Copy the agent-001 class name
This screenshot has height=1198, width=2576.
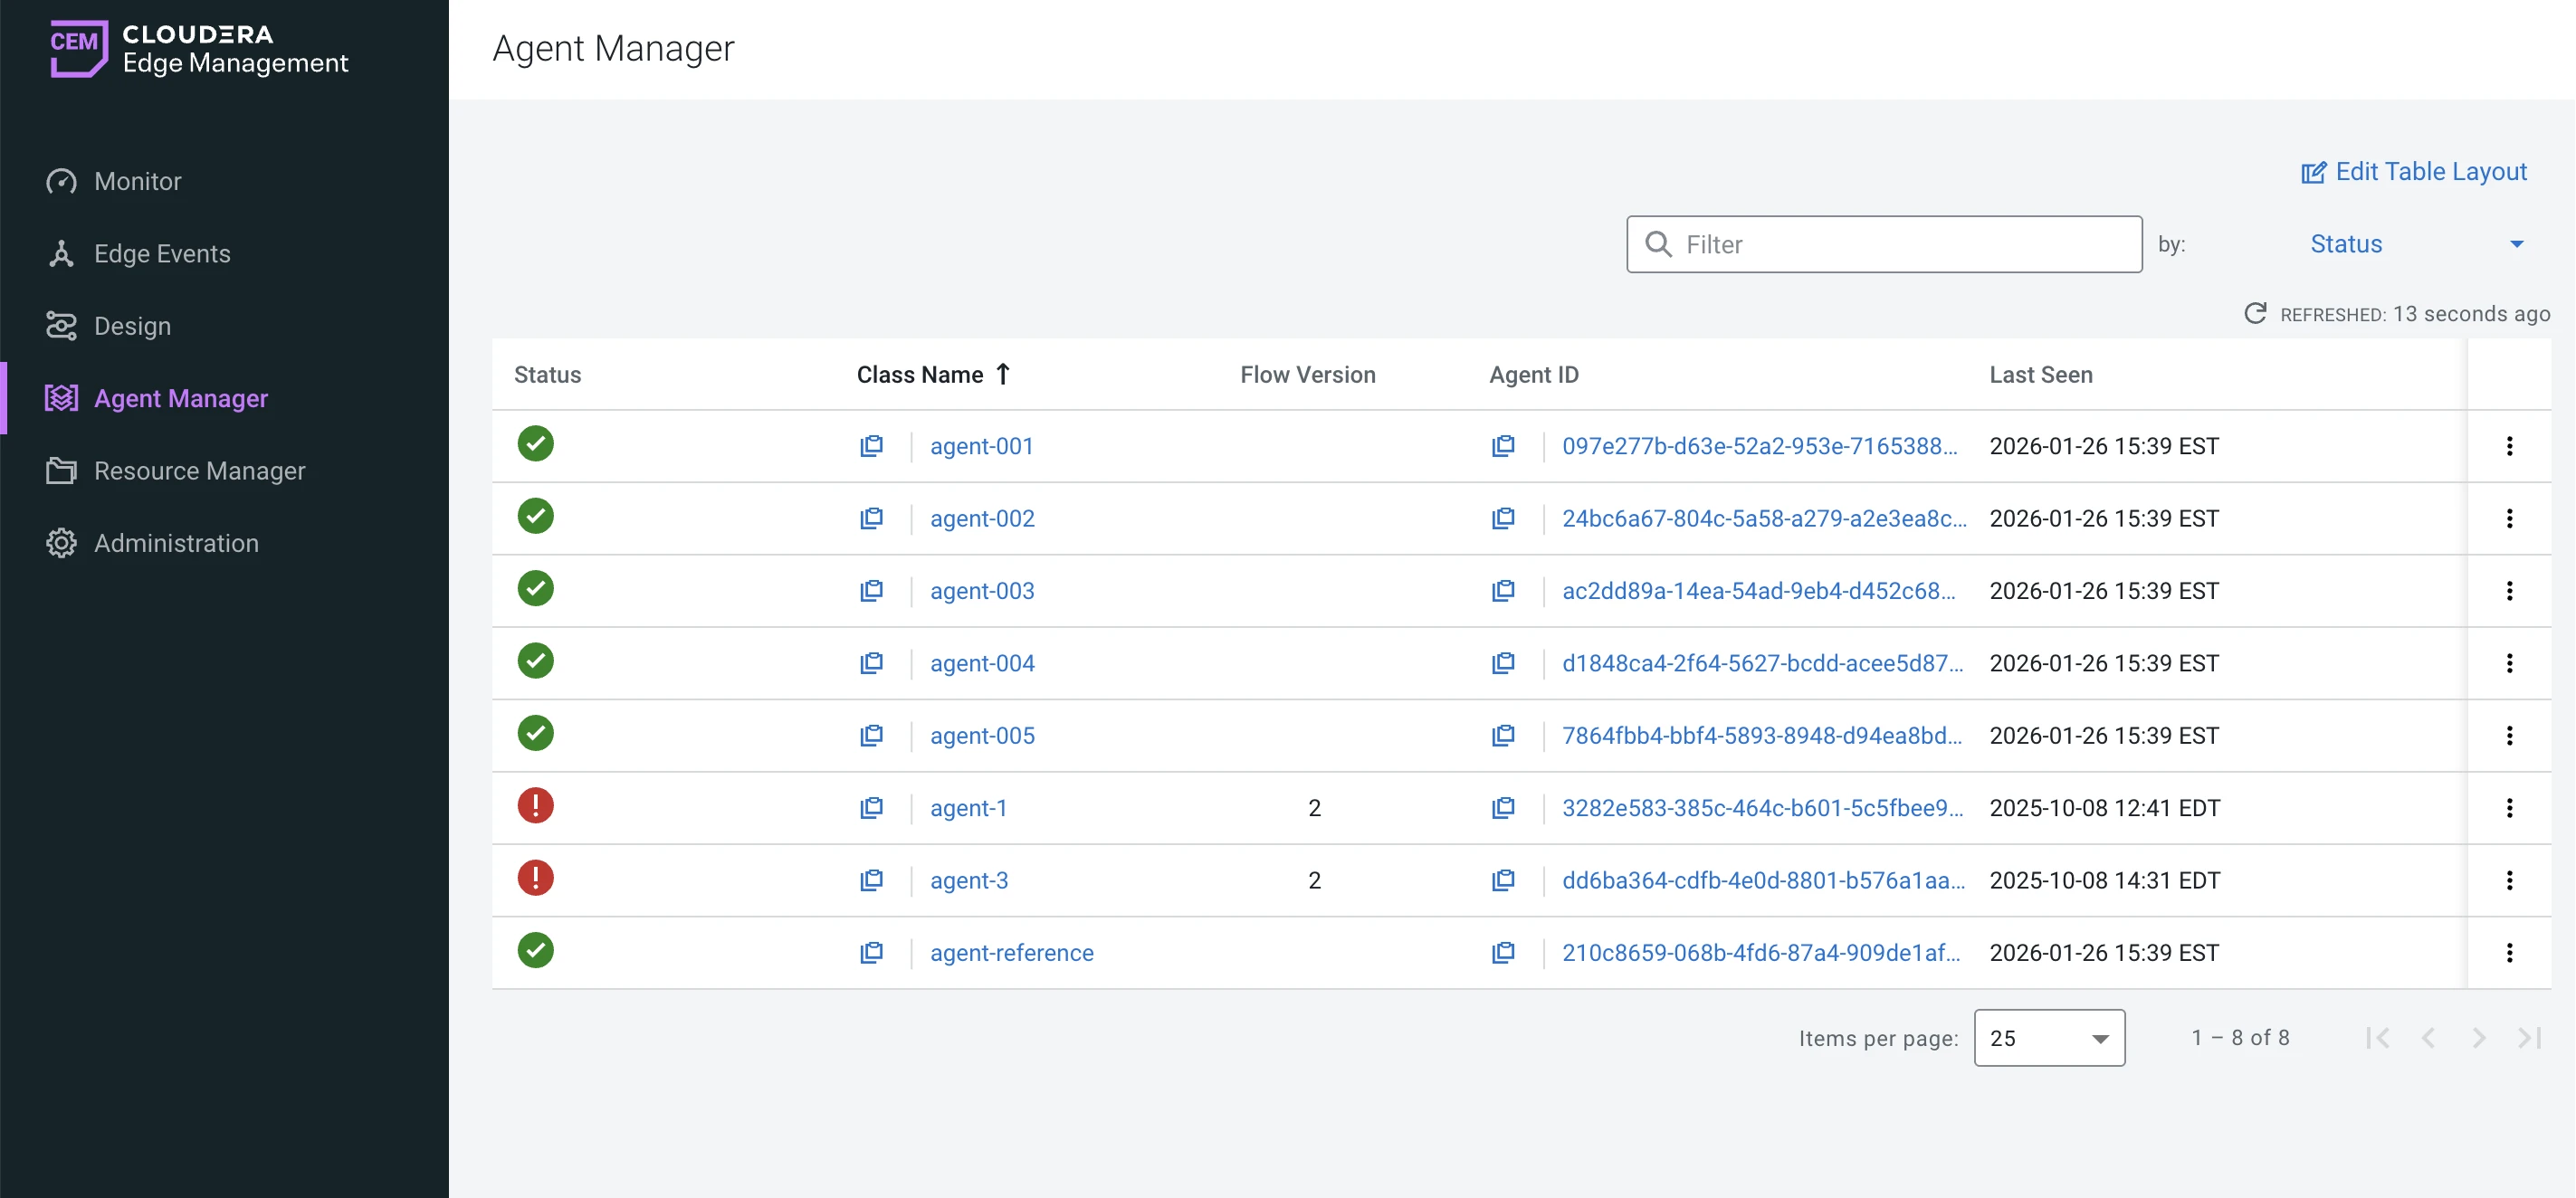pos(871,446)
